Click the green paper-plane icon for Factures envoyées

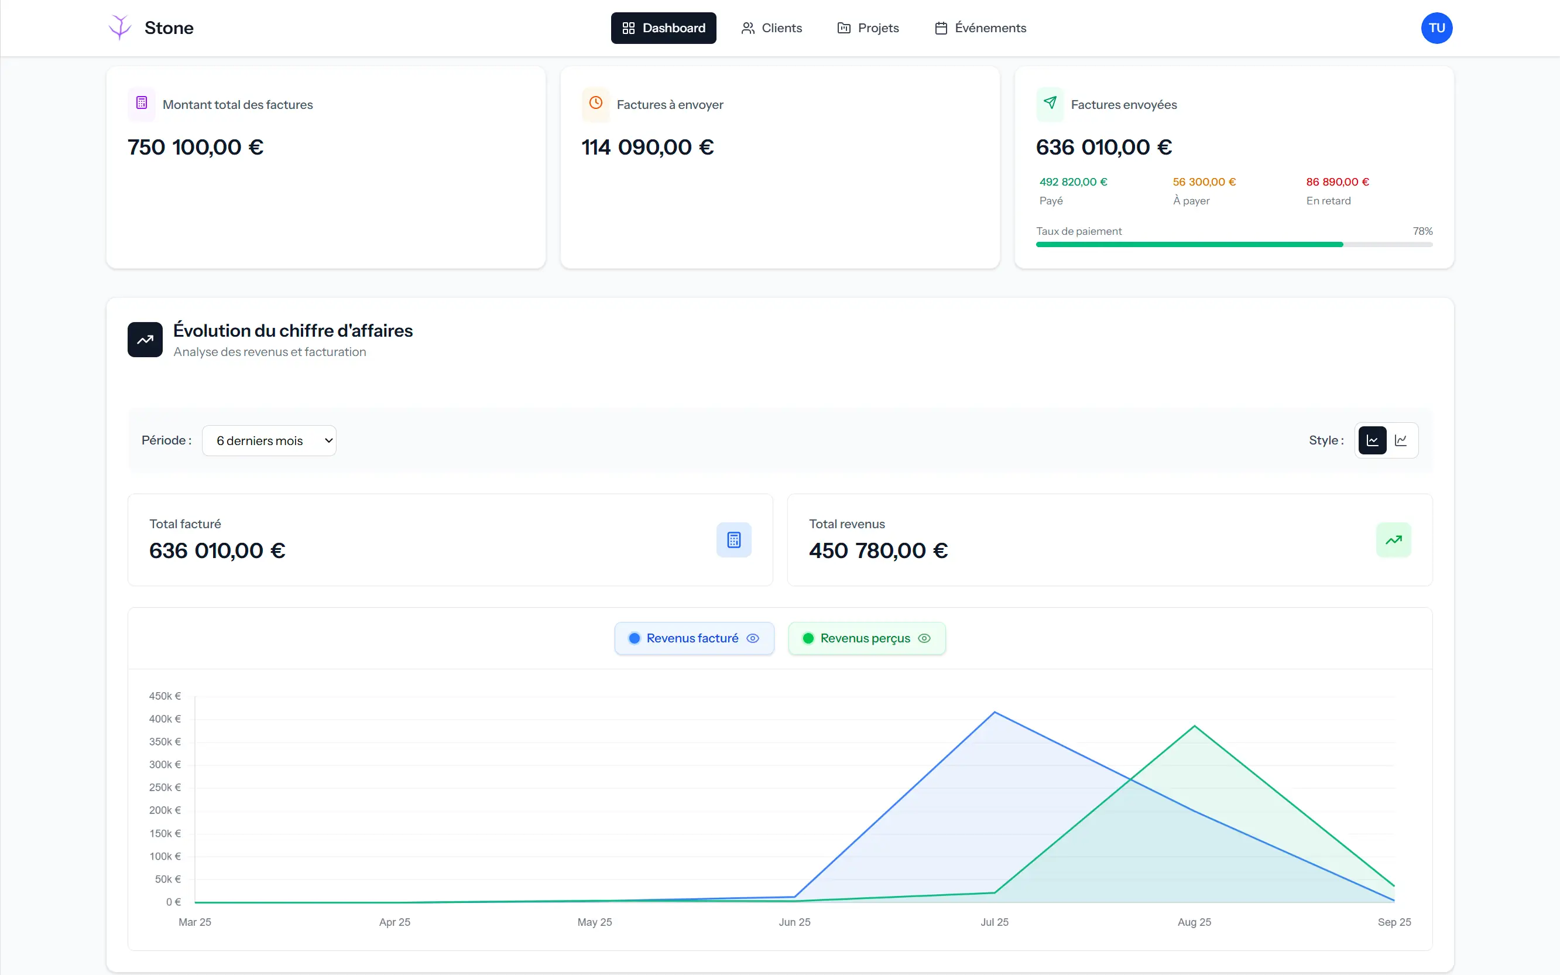click(x=1050, y=103)
